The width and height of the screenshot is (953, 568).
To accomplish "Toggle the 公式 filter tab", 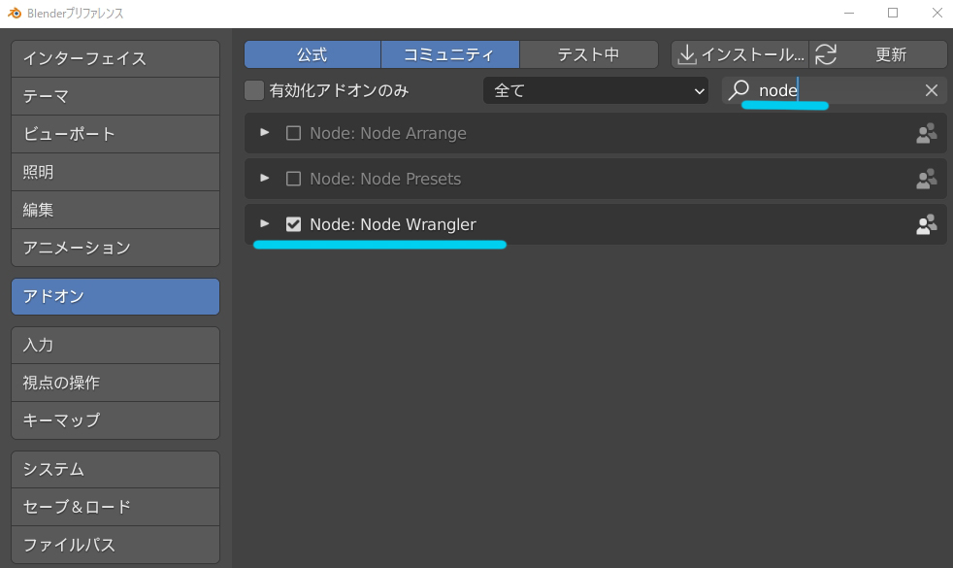I will 312,54.
